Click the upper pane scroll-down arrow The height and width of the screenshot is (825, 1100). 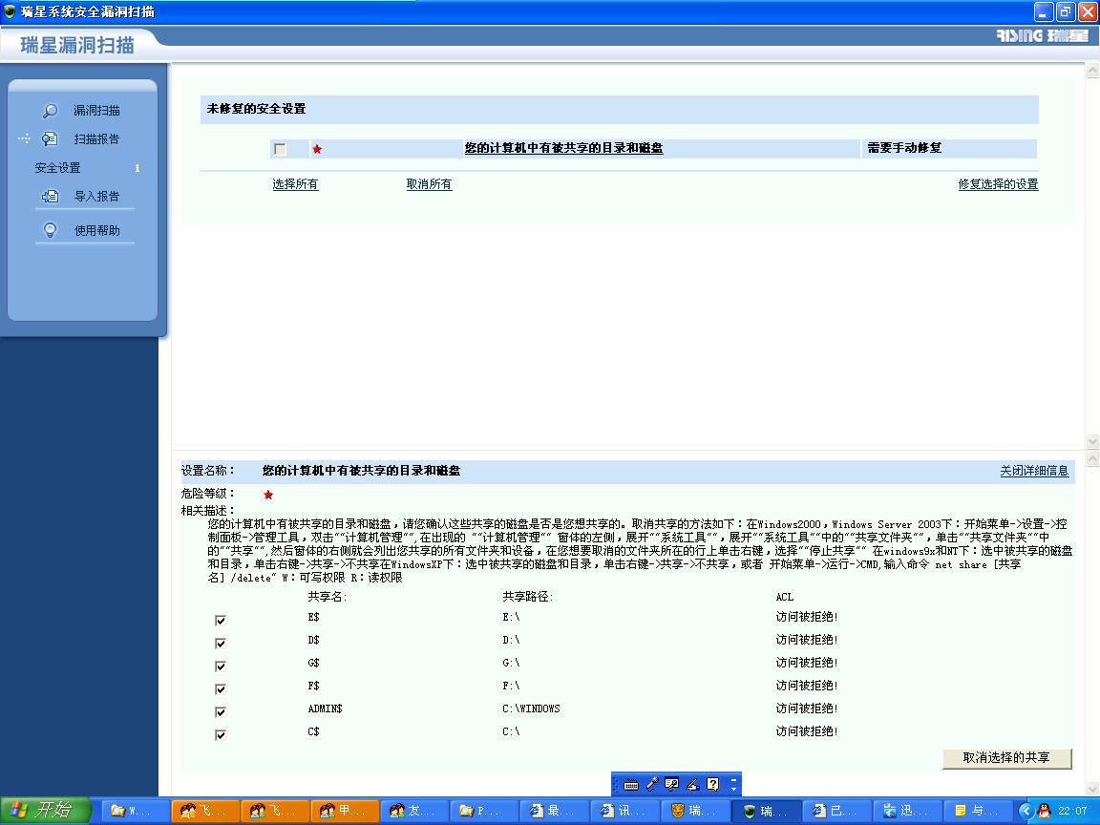coord(1092,441)
